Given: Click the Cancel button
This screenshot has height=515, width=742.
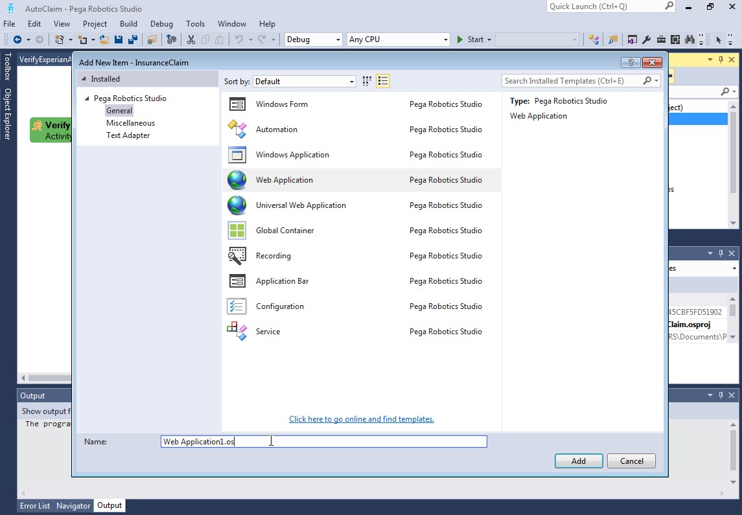Looking at the screenshot, I should 631,461.
